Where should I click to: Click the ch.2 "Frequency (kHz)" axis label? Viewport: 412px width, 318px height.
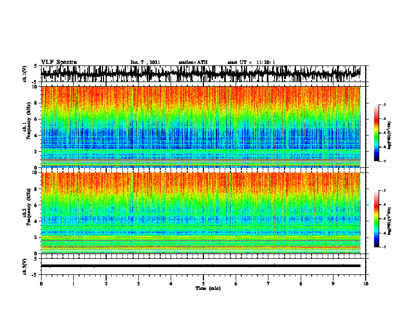point(29,207)
